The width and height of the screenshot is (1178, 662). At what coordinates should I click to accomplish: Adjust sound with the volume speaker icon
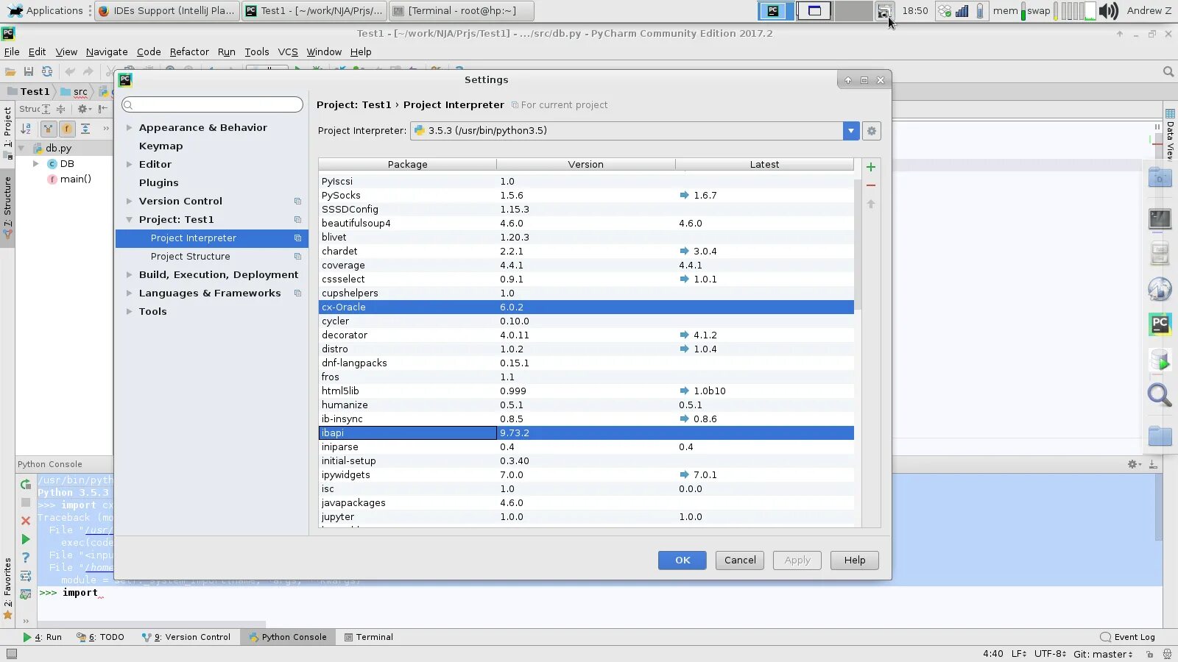(1108, 10)
